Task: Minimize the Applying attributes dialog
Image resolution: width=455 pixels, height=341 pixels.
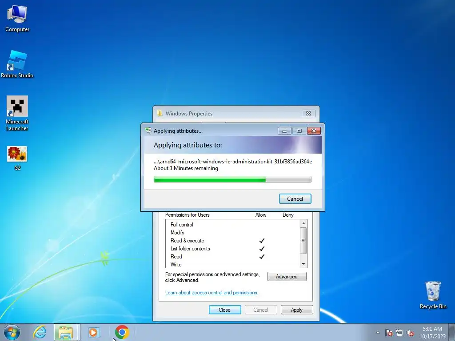Action: (x=284, y=131)
